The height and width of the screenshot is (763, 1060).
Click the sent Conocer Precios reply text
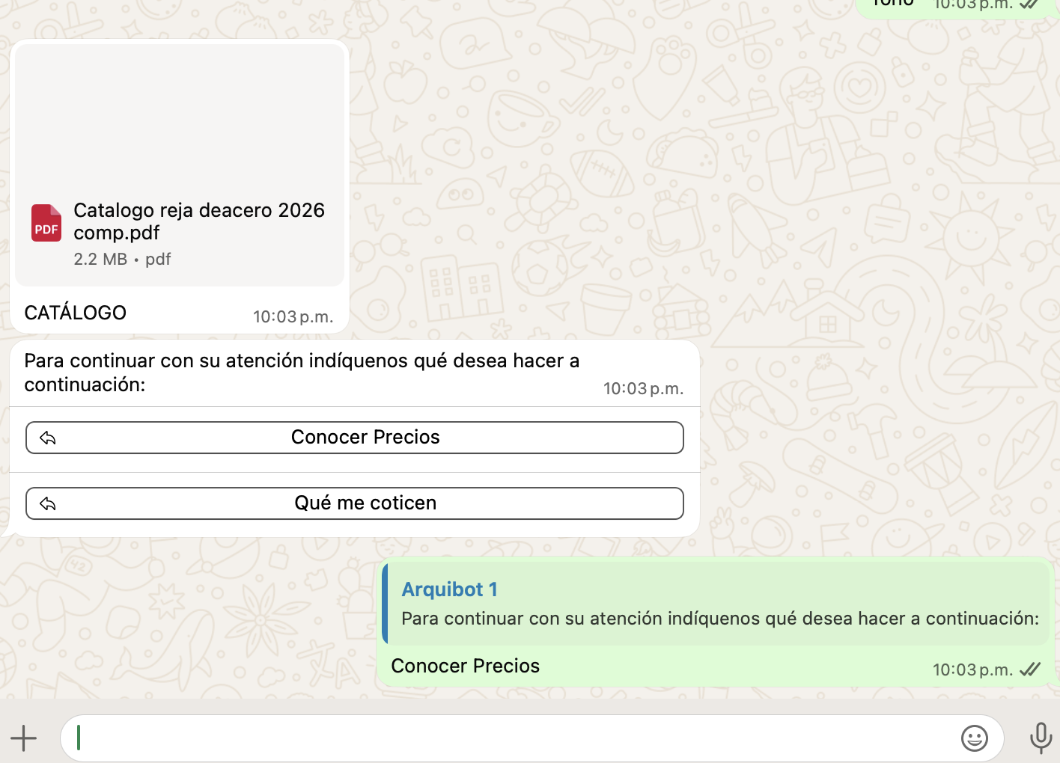(x=465, y=666)
